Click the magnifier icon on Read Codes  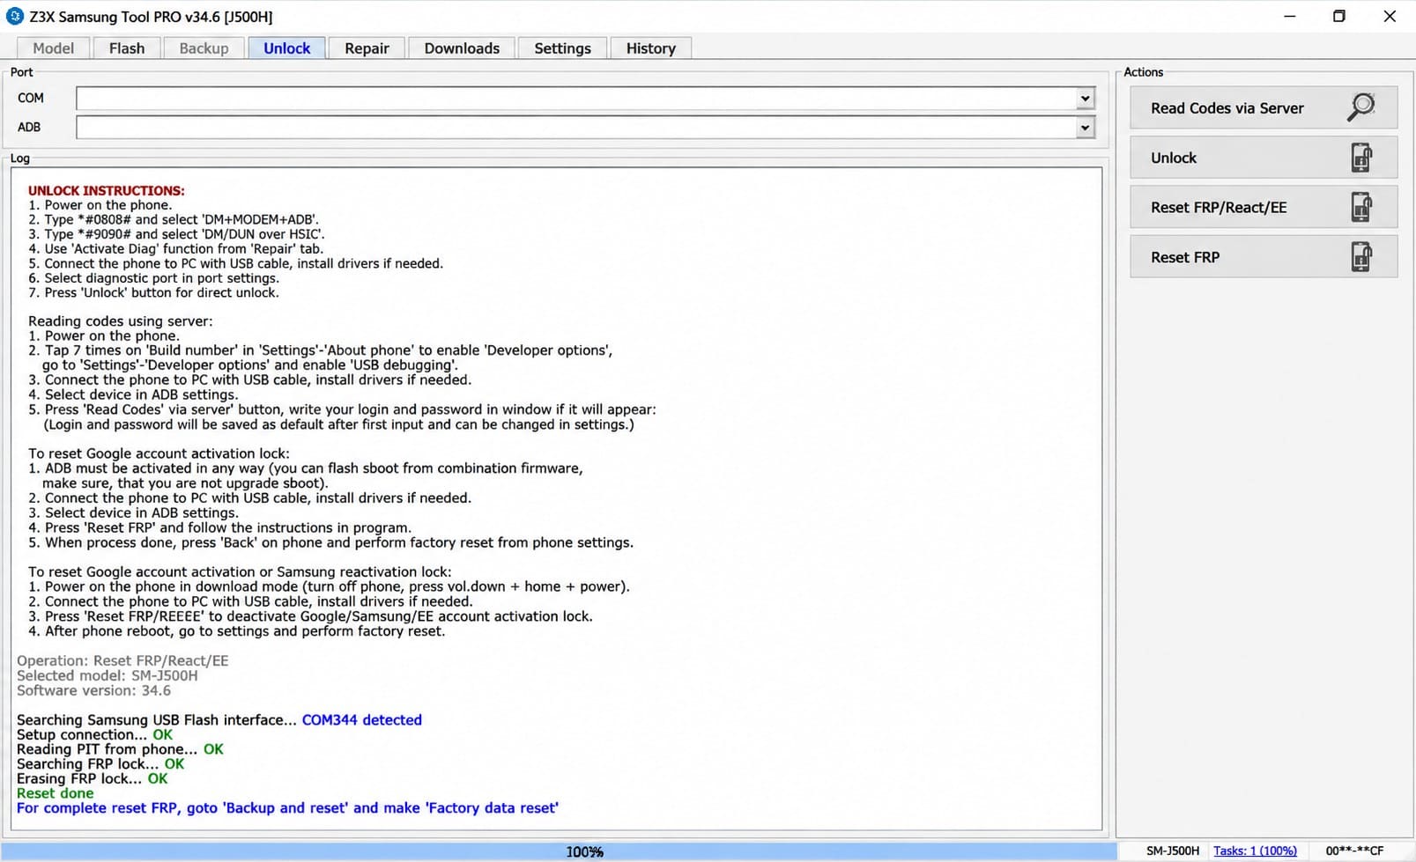(1361, 107)
